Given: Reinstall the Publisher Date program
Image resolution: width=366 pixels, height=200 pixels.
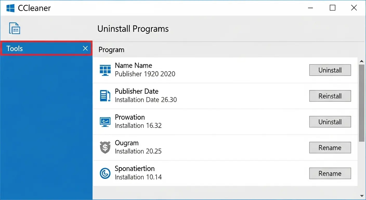Looking at the screenshot, I should click(x=330, y=96).
